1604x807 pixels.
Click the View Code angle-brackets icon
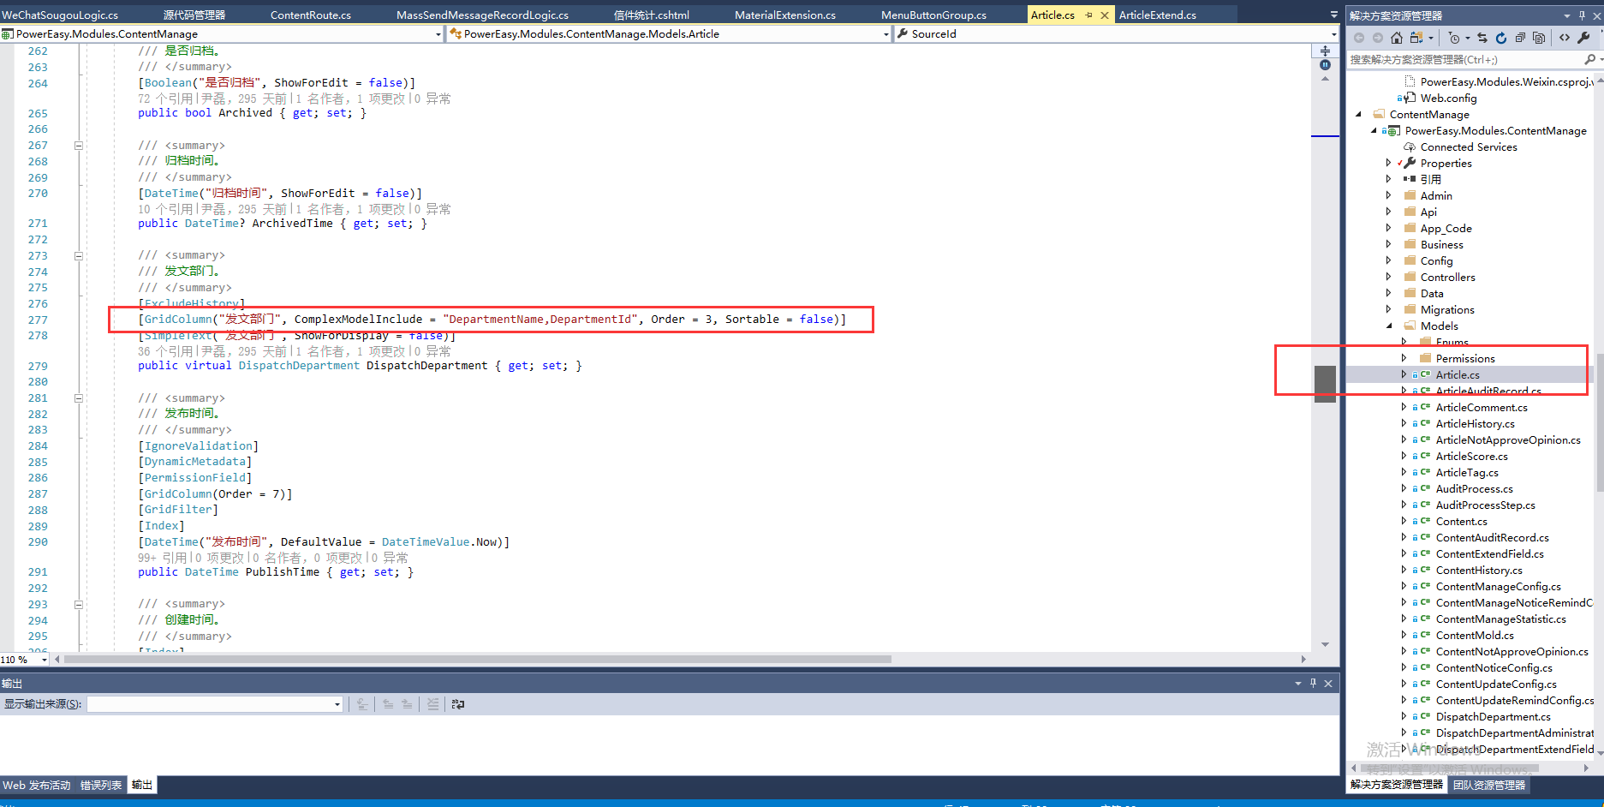click(1565, 38)
